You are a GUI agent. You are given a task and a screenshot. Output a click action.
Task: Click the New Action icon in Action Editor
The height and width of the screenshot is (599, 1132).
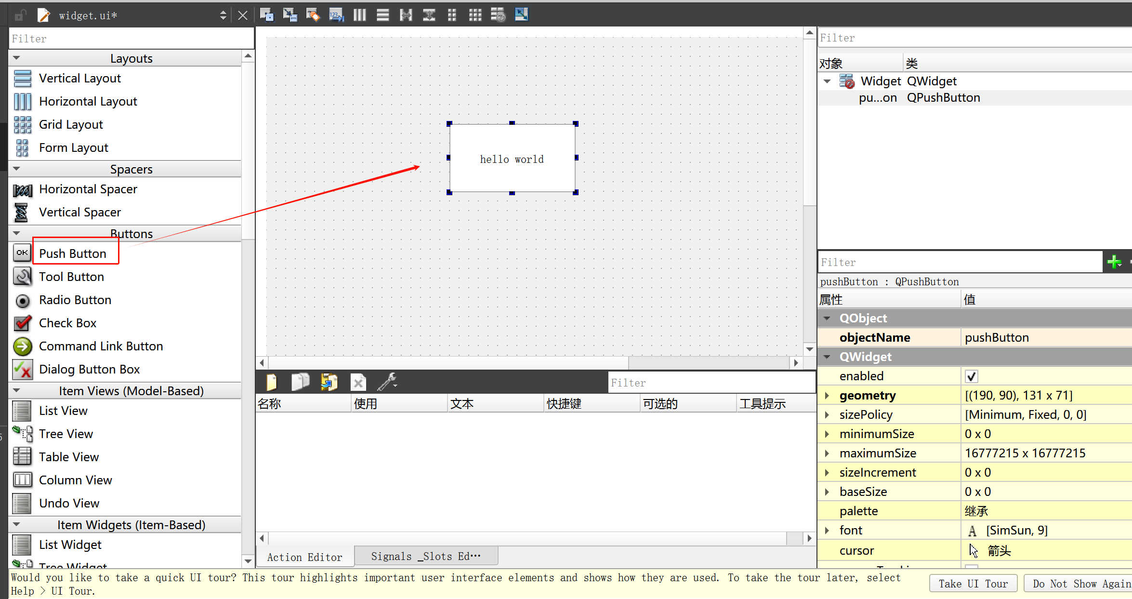click(x=272, y=382)
